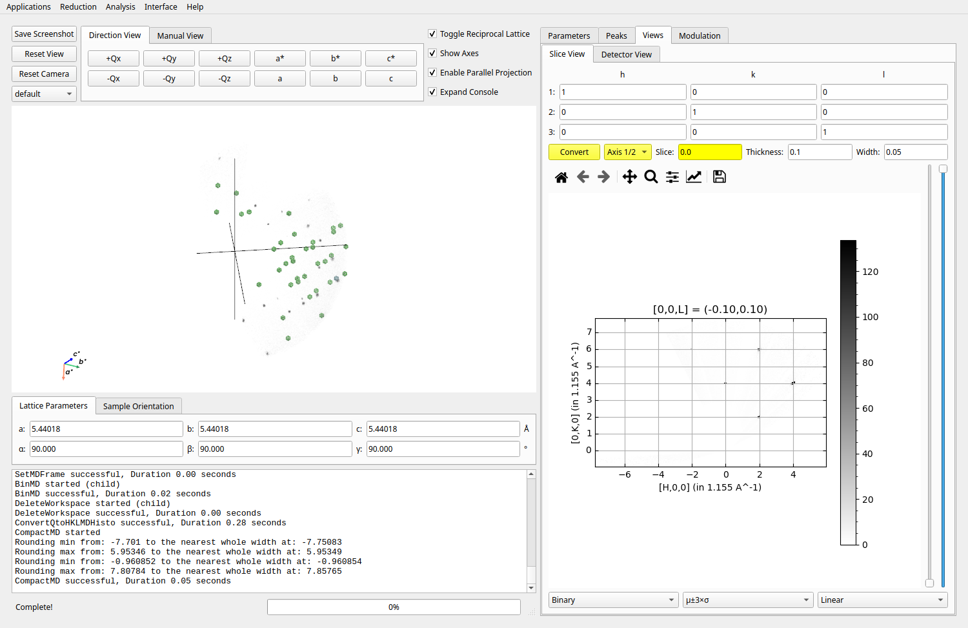This screenshot has width=968, height=628.
Task: Click the Width input field
Action: (916, 152)
